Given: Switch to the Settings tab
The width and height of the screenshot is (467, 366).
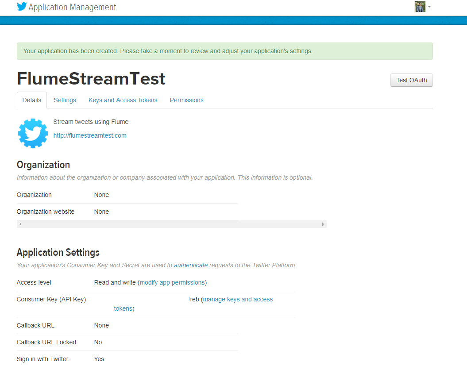Looking at the screenshot, I should (x=65, y=100).
